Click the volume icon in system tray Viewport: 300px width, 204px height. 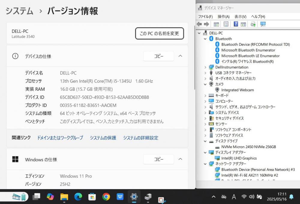click(x=251, y=197)
